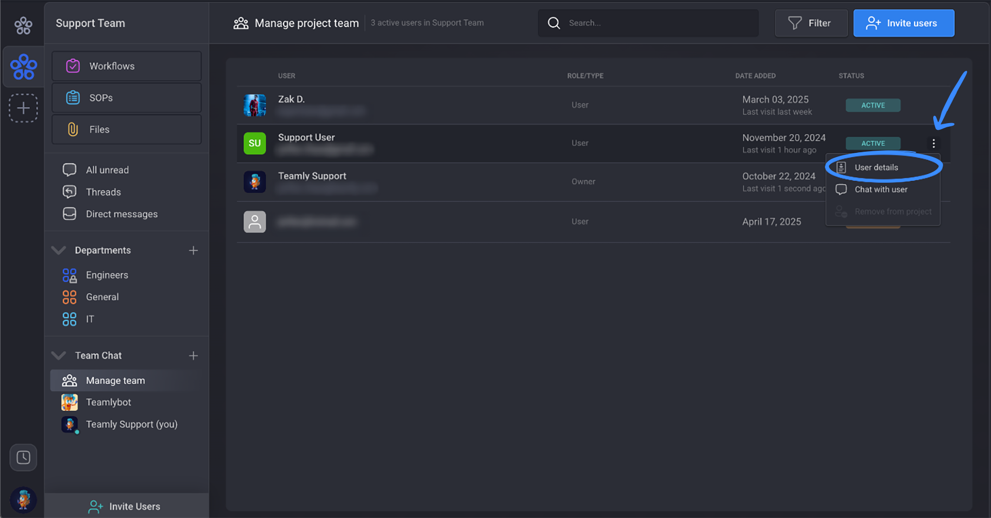Click the ACTIVE badge for Support User
The width and height of the screenshot is (991, 518).
873,143
